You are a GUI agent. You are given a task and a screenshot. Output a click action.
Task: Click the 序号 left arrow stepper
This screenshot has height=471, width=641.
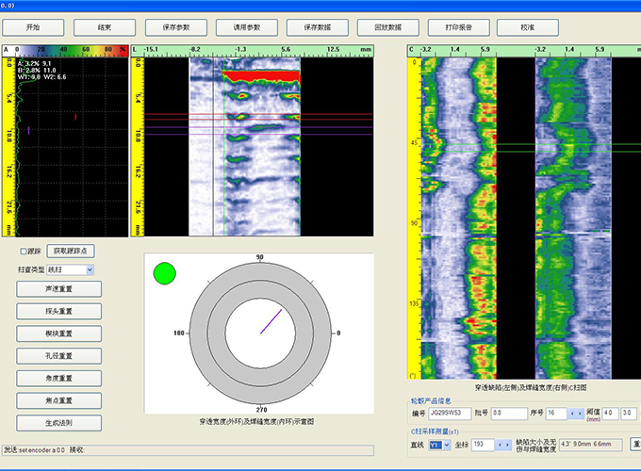tap(572, 413)
